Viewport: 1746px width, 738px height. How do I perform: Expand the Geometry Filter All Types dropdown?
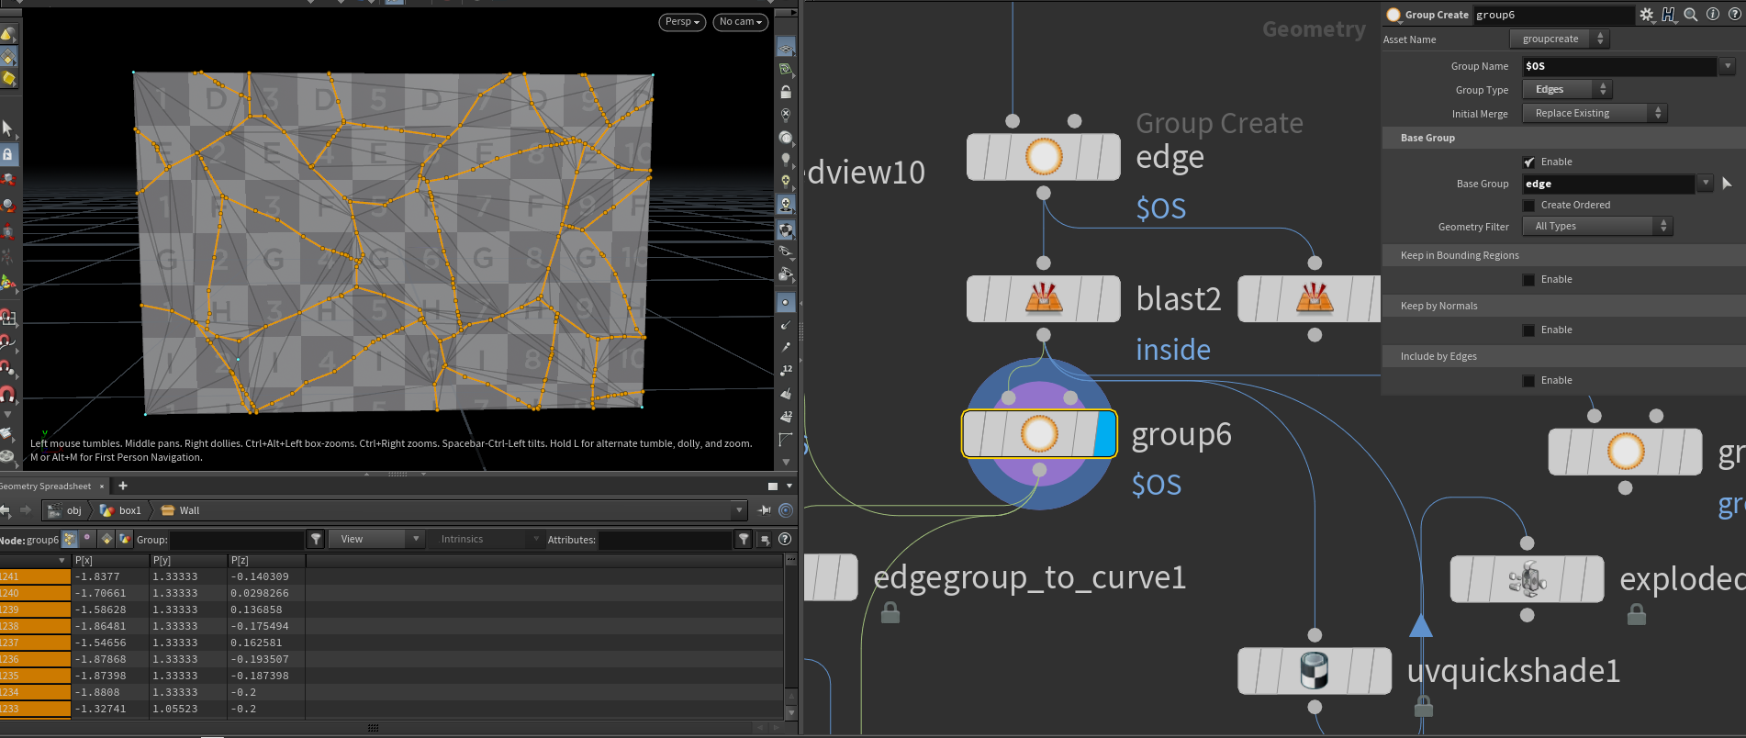[x=1597, y=226]
